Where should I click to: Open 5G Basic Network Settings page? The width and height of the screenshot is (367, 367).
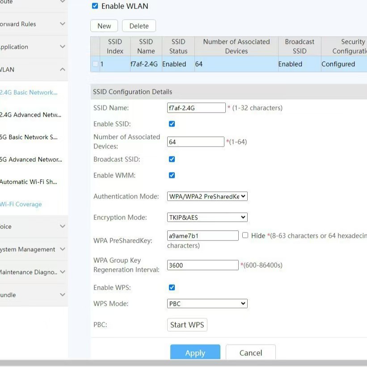[29, 137]
